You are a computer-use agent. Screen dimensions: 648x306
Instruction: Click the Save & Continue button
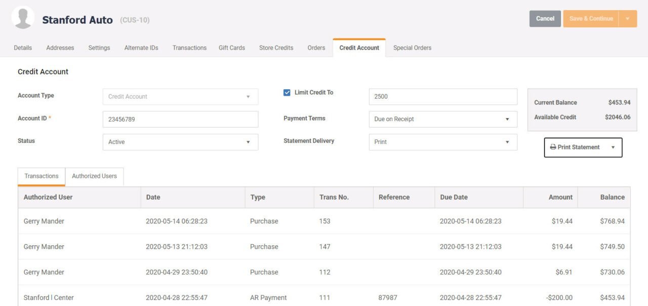click(x=591, y=19)
